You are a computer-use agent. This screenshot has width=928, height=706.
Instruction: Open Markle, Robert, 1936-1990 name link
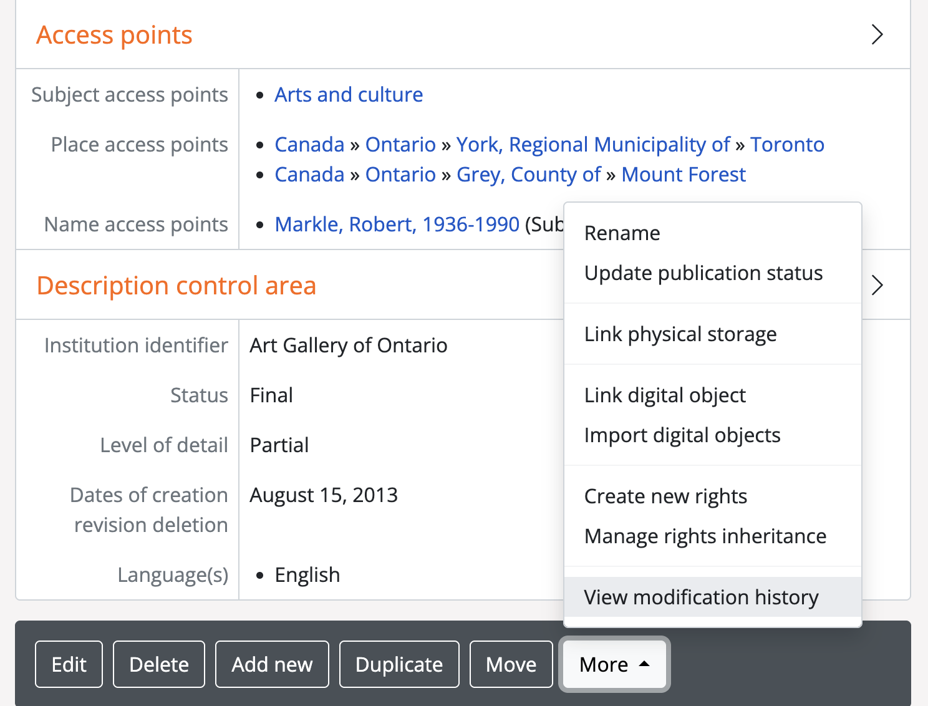click(397, 225)
